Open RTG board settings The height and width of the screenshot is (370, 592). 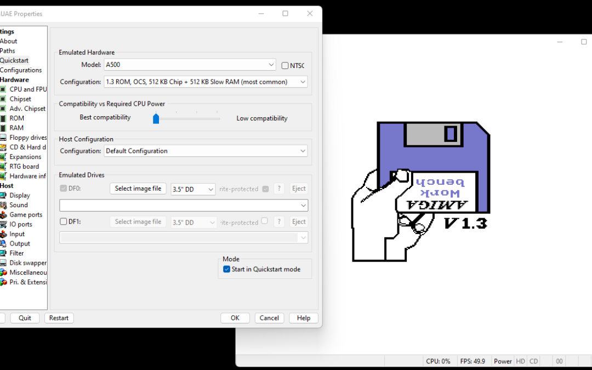[24, 166]
